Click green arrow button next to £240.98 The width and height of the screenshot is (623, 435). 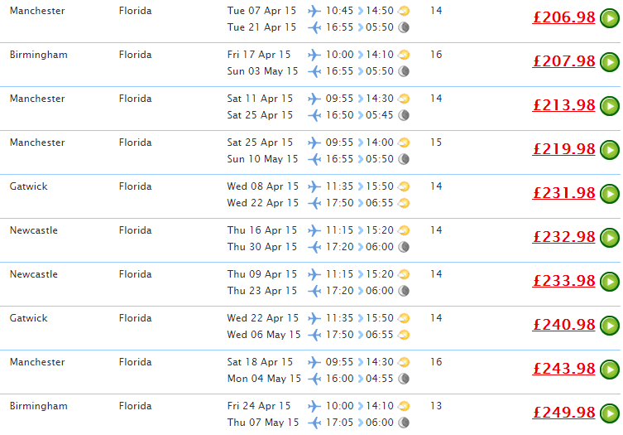coord(610,326)
